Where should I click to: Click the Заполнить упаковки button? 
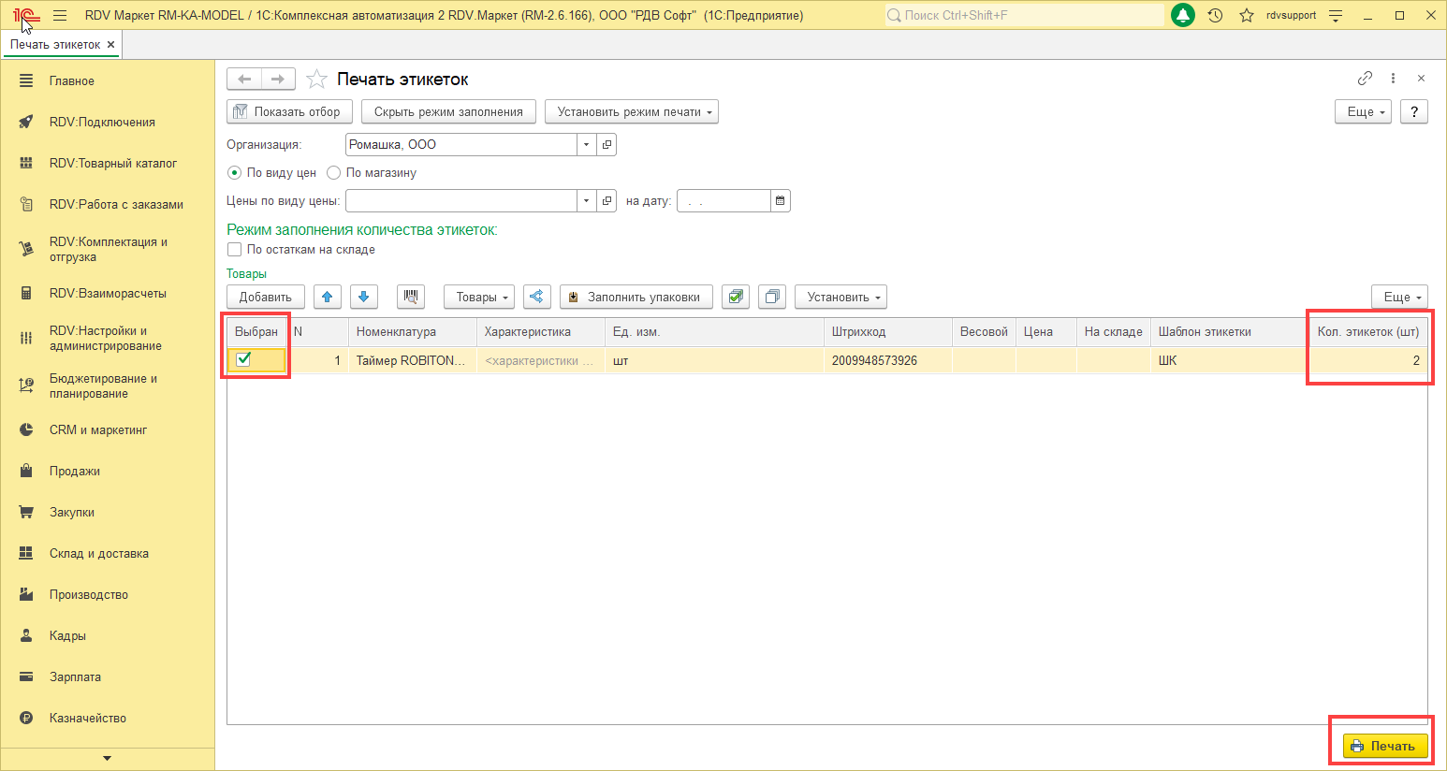(636, 297)
